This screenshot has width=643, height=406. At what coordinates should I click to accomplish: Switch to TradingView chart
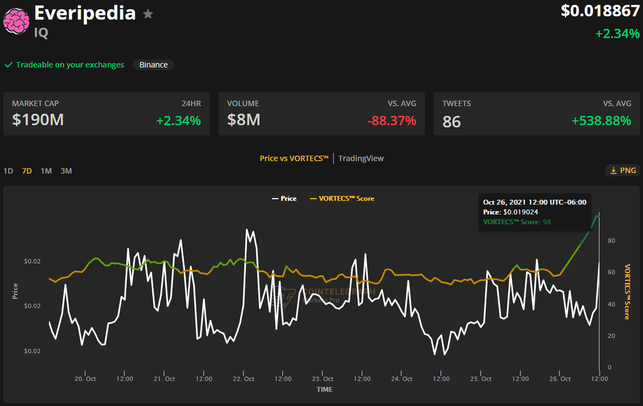click(x=361, y=158)
